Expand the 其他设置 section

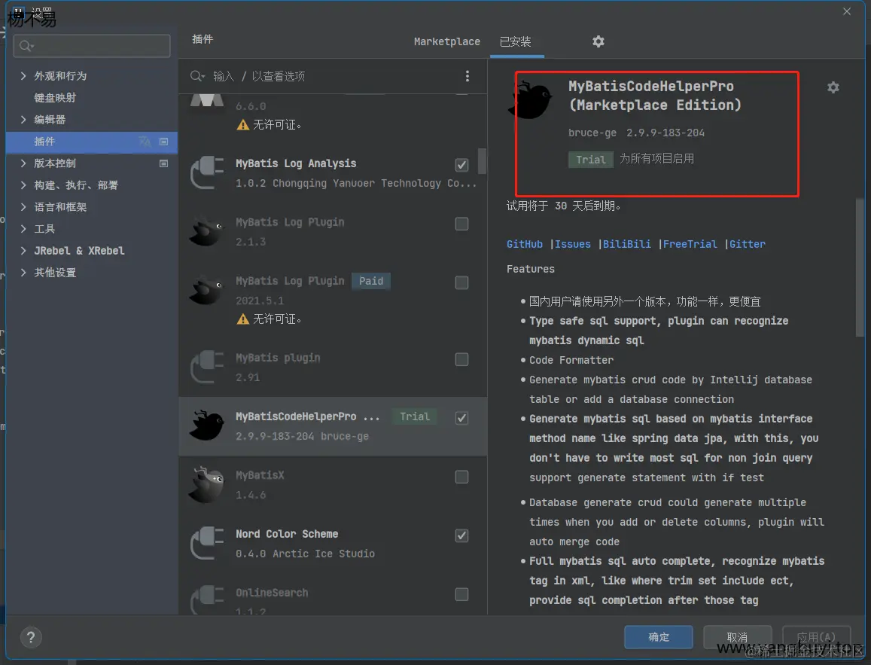[23, 272]
